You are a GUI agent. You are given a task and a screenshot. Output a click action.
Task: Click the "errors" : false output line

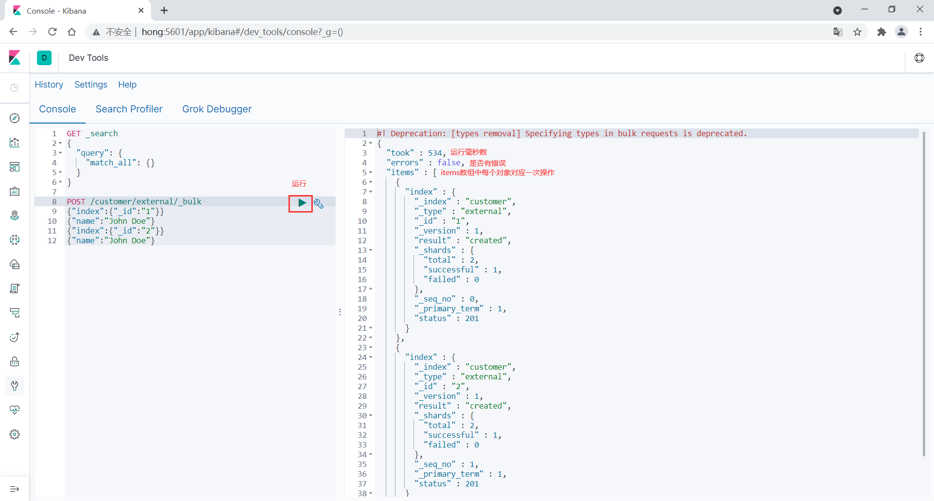425,162
